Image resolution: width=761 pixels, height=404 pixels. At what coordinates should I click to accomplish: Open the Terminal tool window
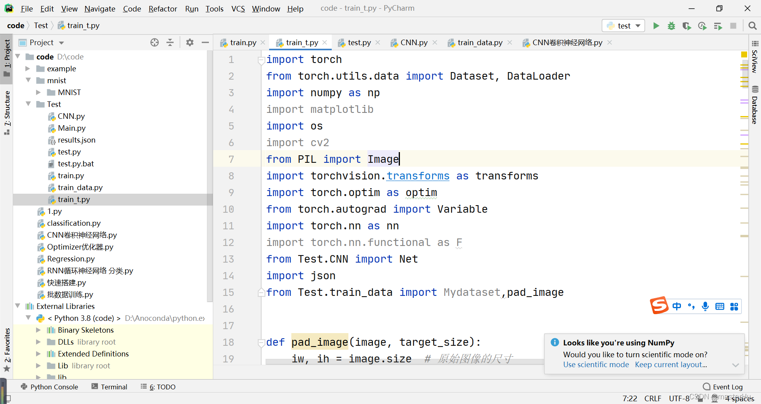(109, 387)
